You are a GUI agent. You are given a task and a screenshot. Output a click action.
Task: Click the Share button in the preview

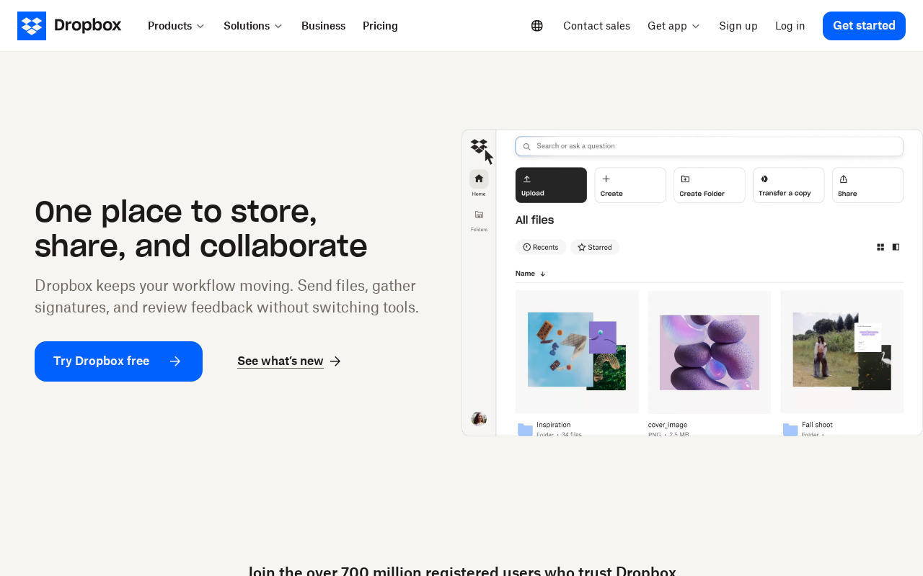pyautogui.click(x=867, y=185)
